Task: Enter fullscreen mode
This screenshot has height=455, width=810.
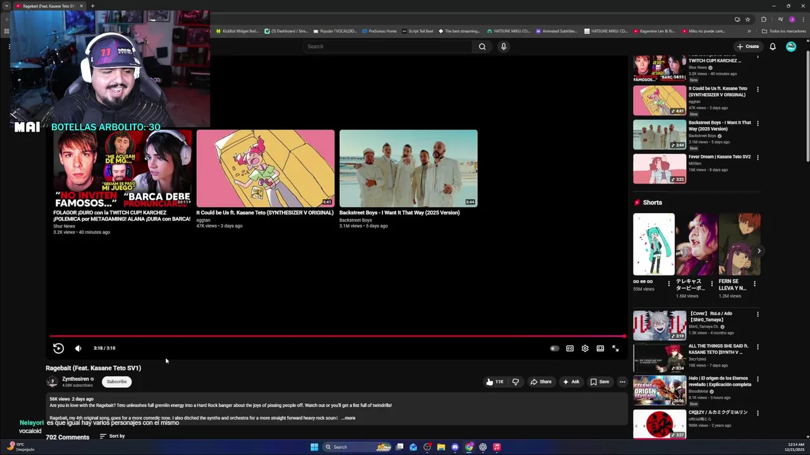Action: [615, 348]
